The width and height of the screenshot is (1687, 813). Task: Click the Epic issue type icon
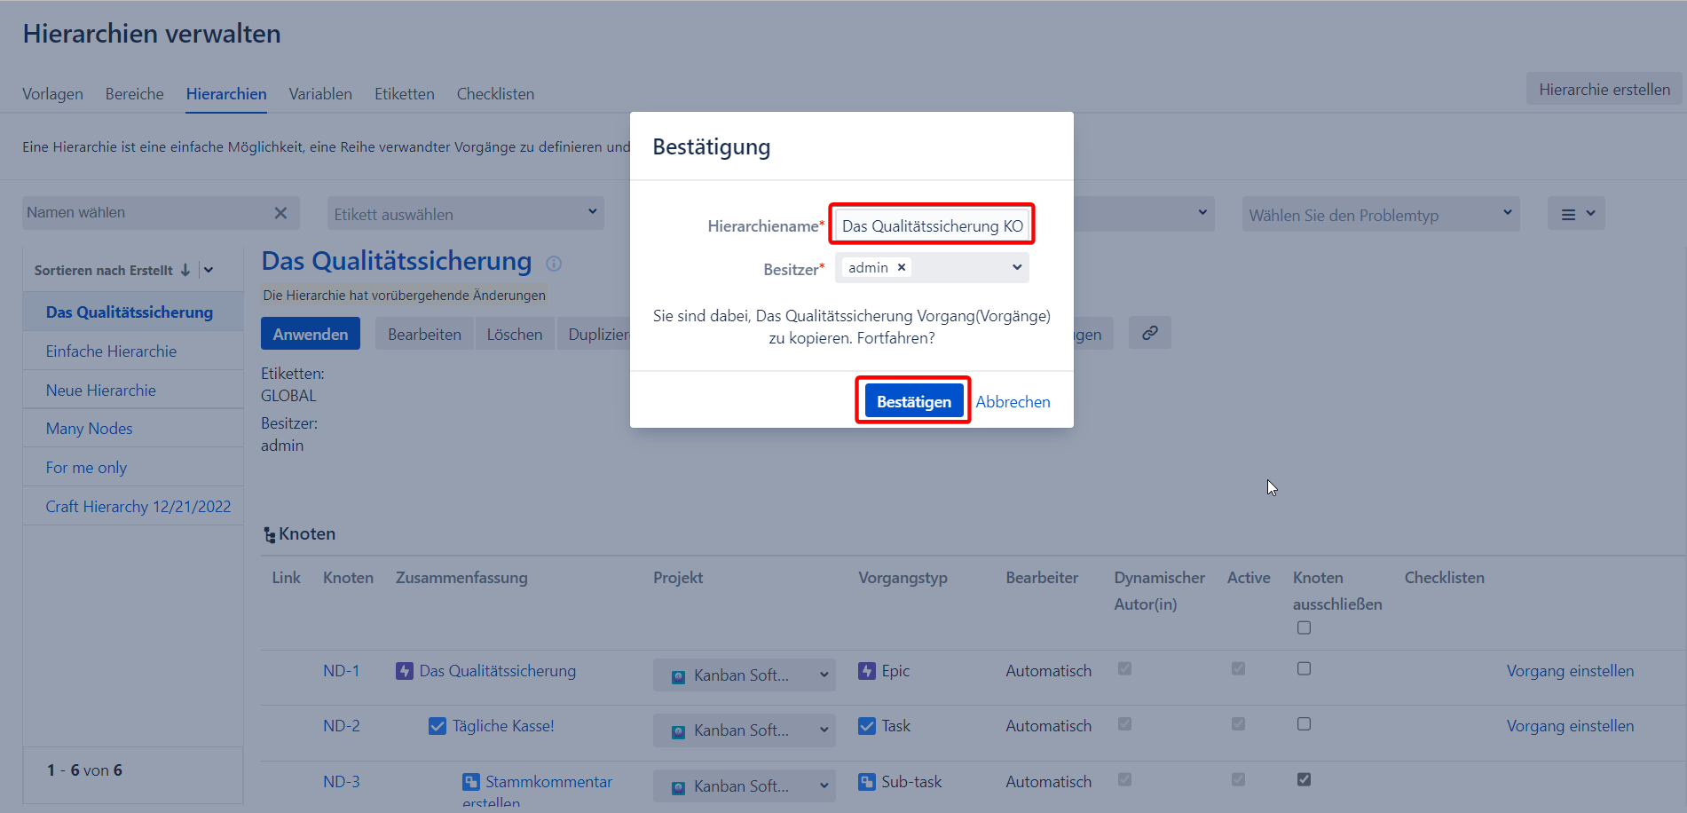[x=867, y=671]
